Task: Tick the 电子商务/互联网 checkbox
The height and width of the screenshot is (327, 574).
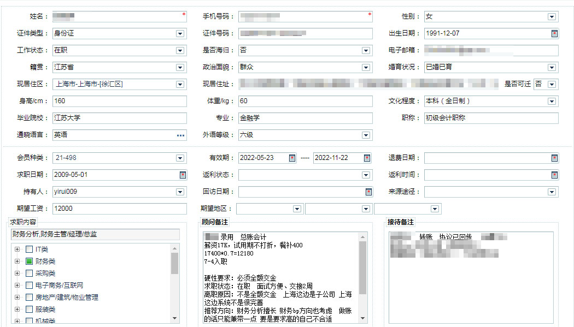Action: [30, 286]
